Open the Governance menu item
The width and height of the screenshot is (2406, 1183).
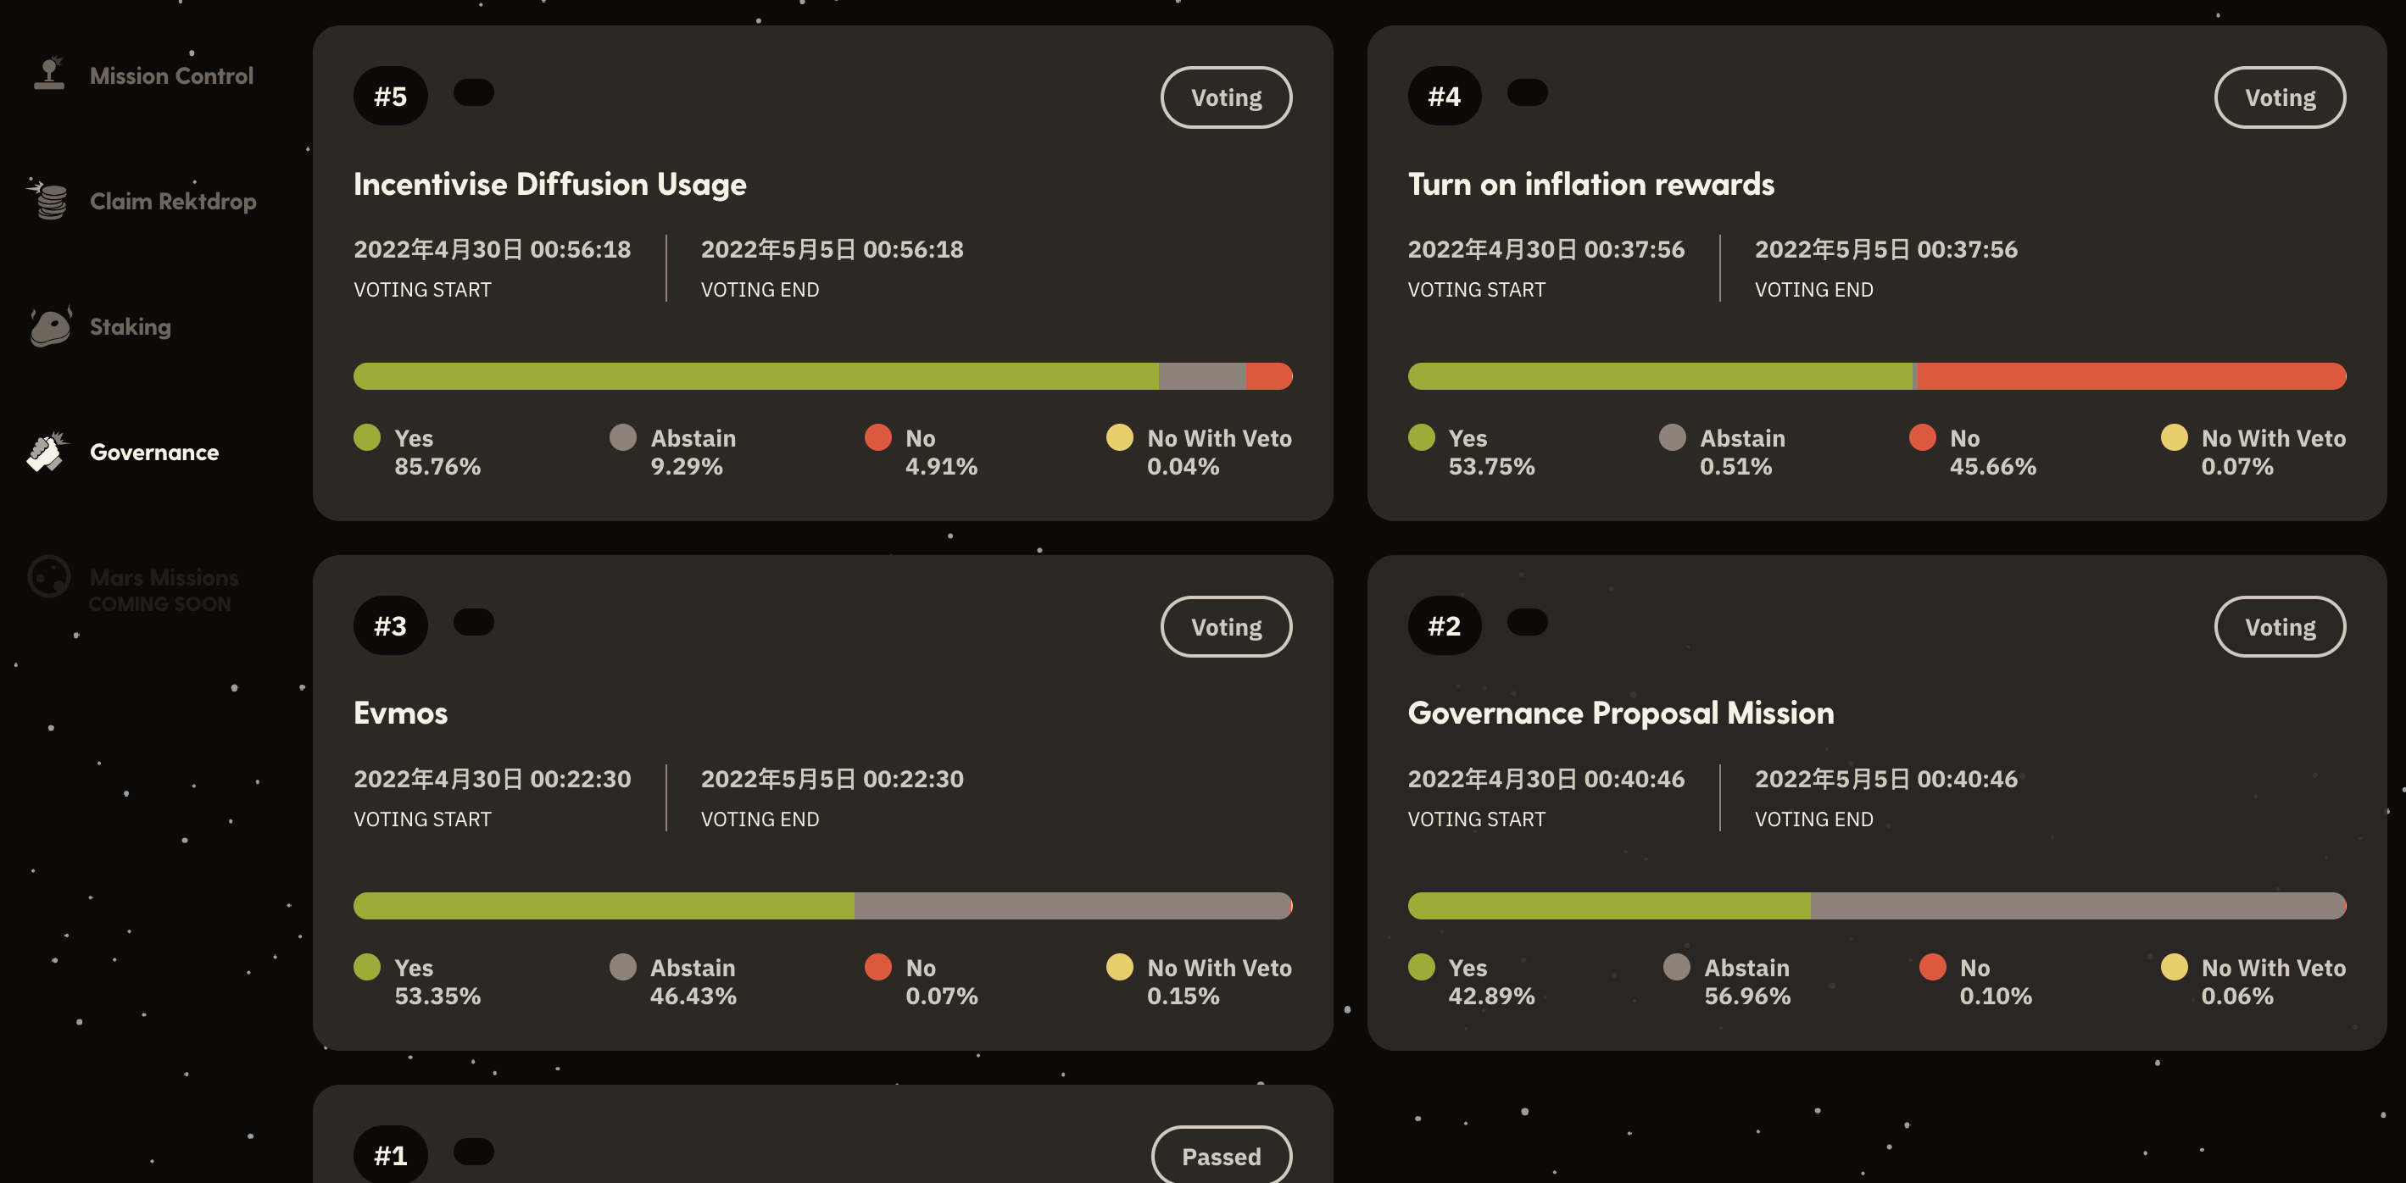pyautogui.click(x=154, y=453)
